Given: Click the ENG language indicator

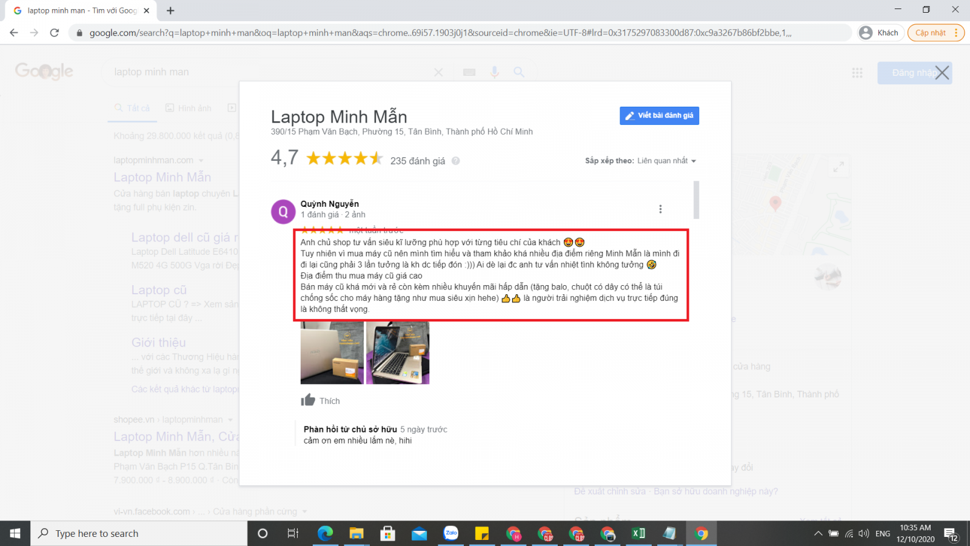Looking at the screenshot, I should tap(883, 533).
